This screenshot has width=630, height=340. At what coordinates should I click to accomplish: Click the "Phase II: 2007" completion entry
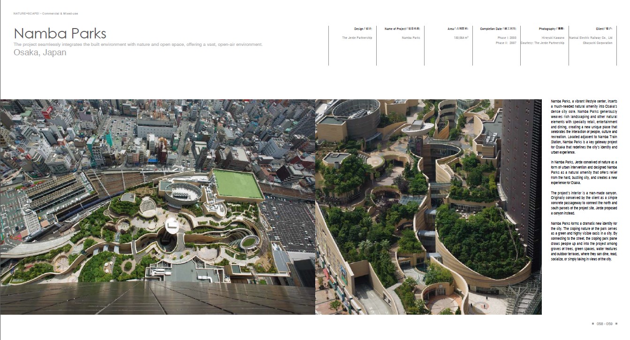click(506, 43)
